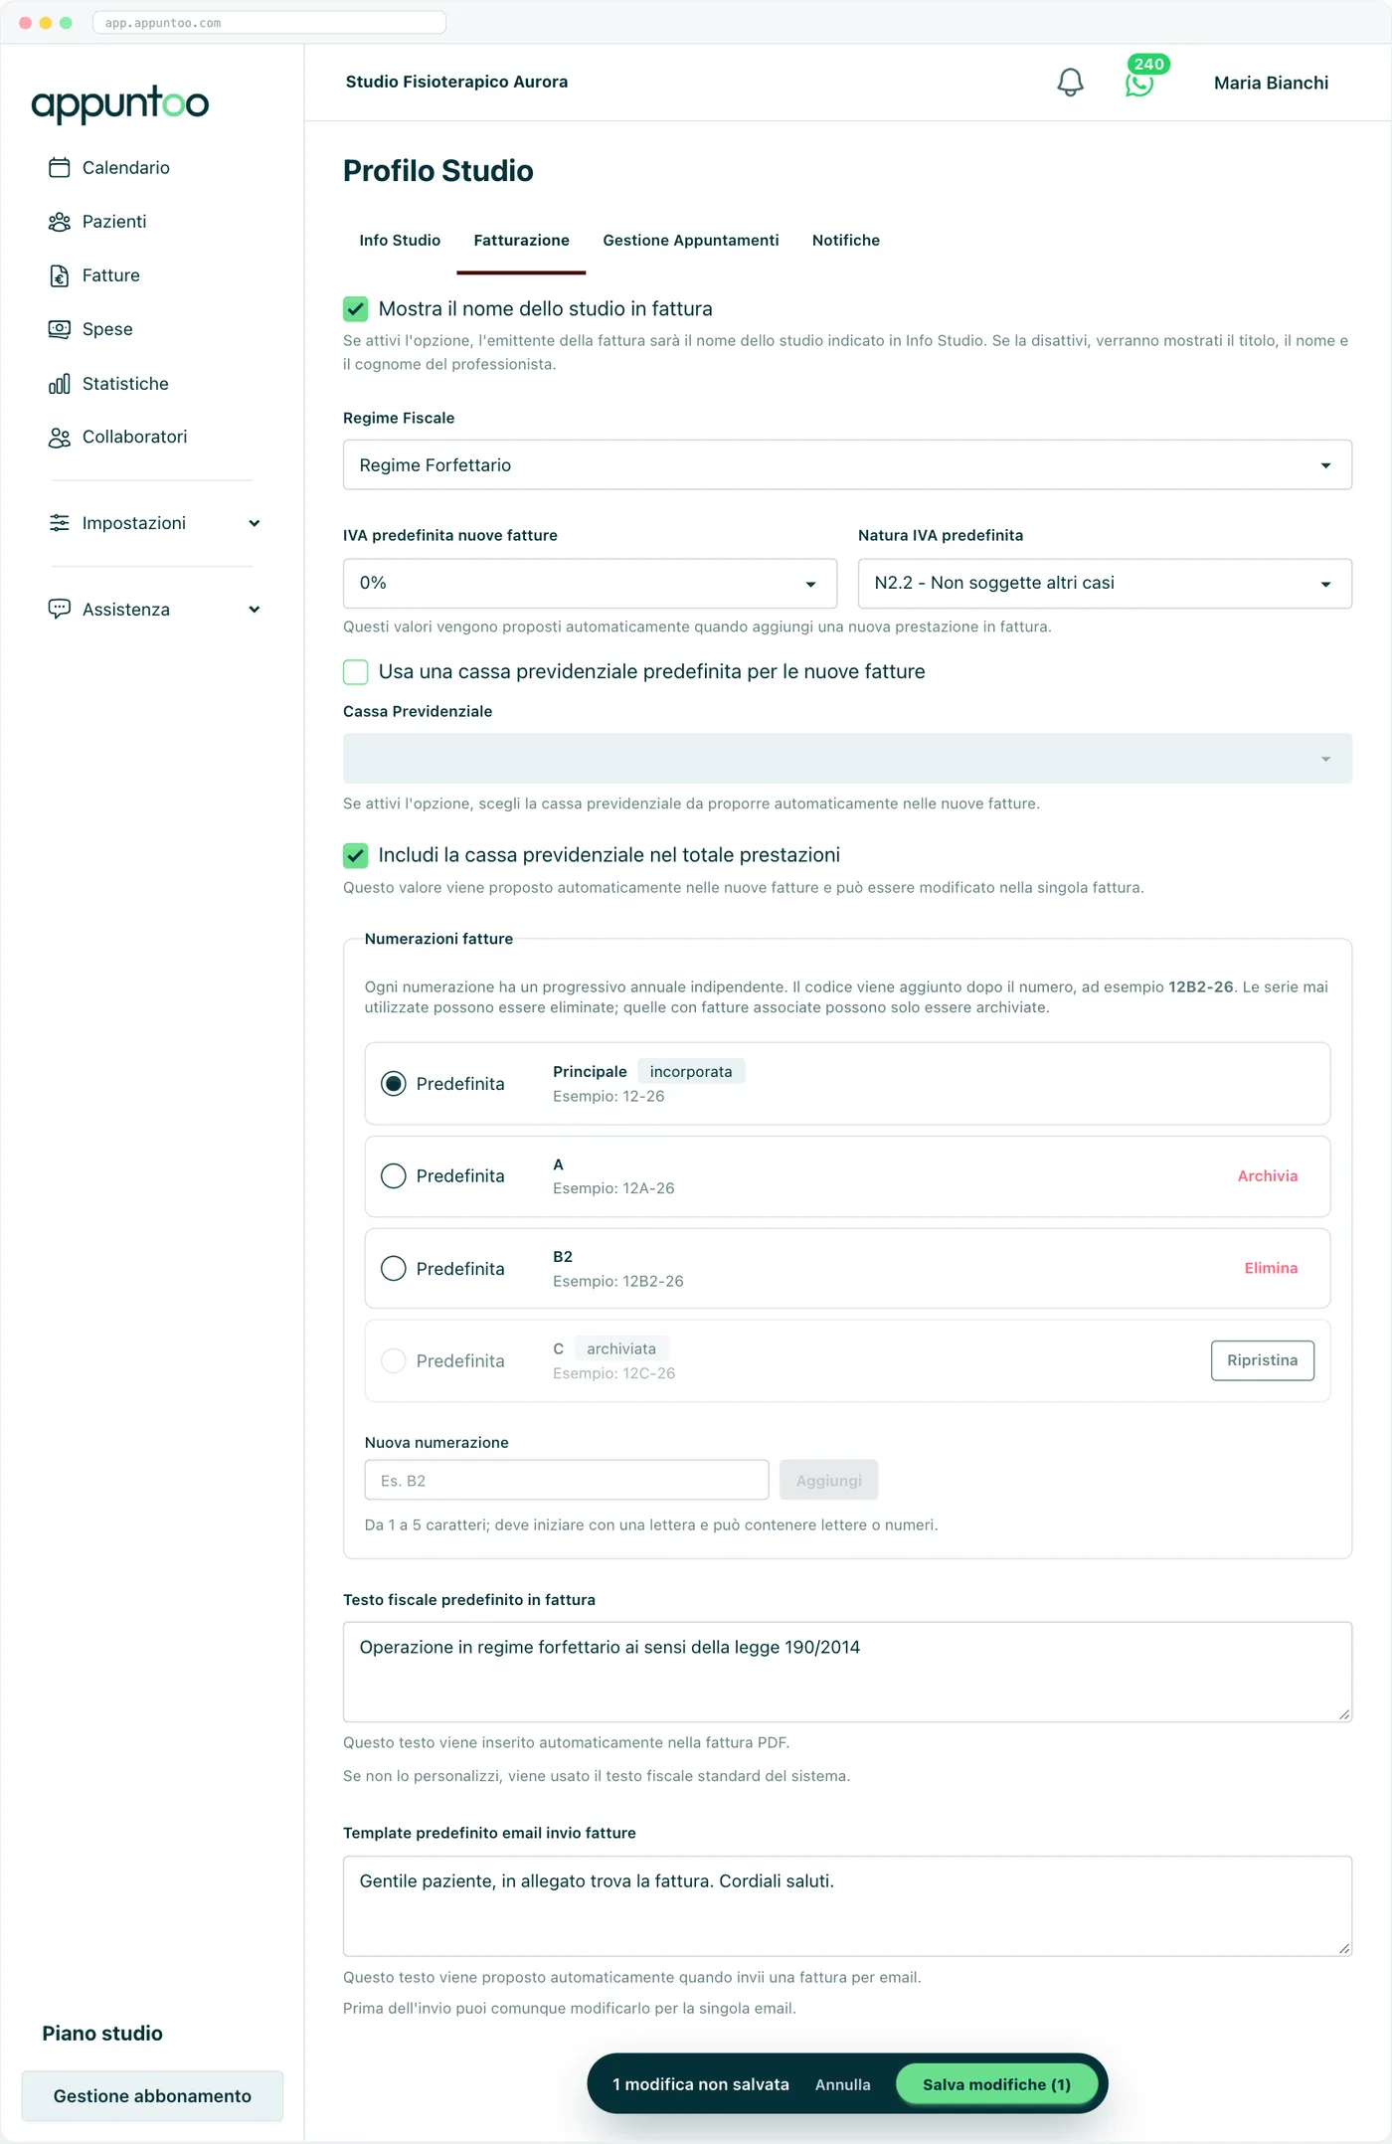
Task: Focus the Nuova numerazione input field
Action: pyautogui.click(x=567, y=1481)
